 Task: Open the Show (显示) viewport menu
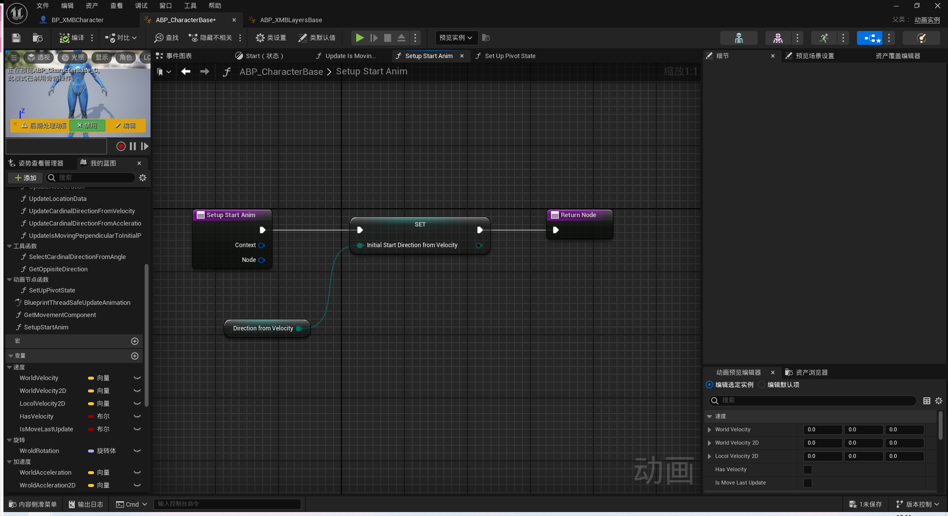coord(102,58)
